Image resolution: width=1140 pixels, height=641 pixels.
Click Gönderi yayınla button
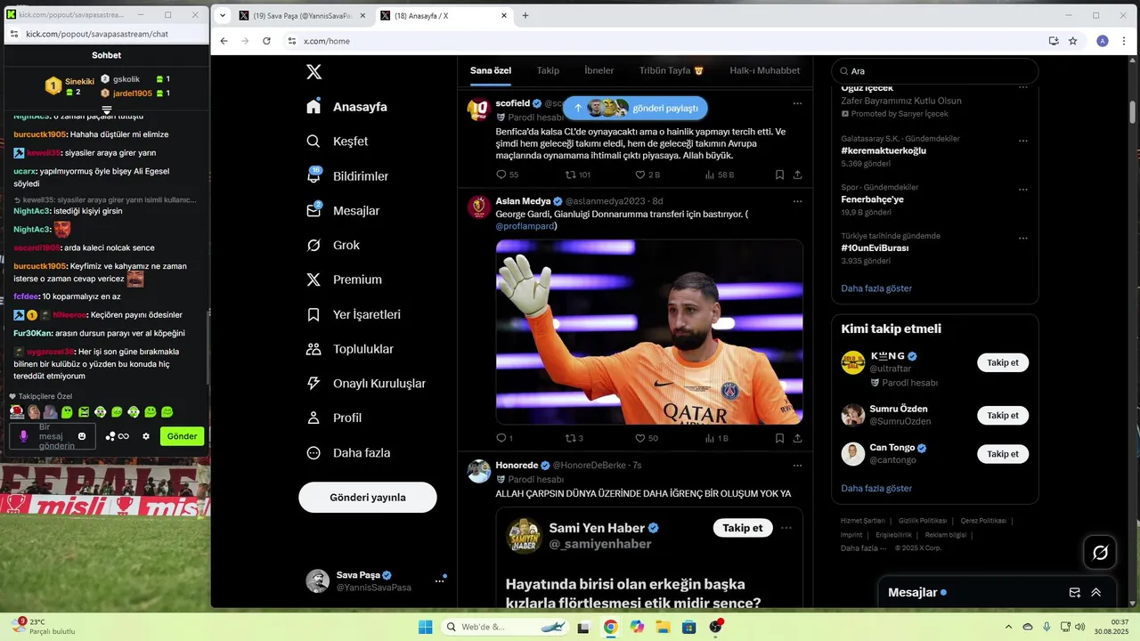pos(368,498)
